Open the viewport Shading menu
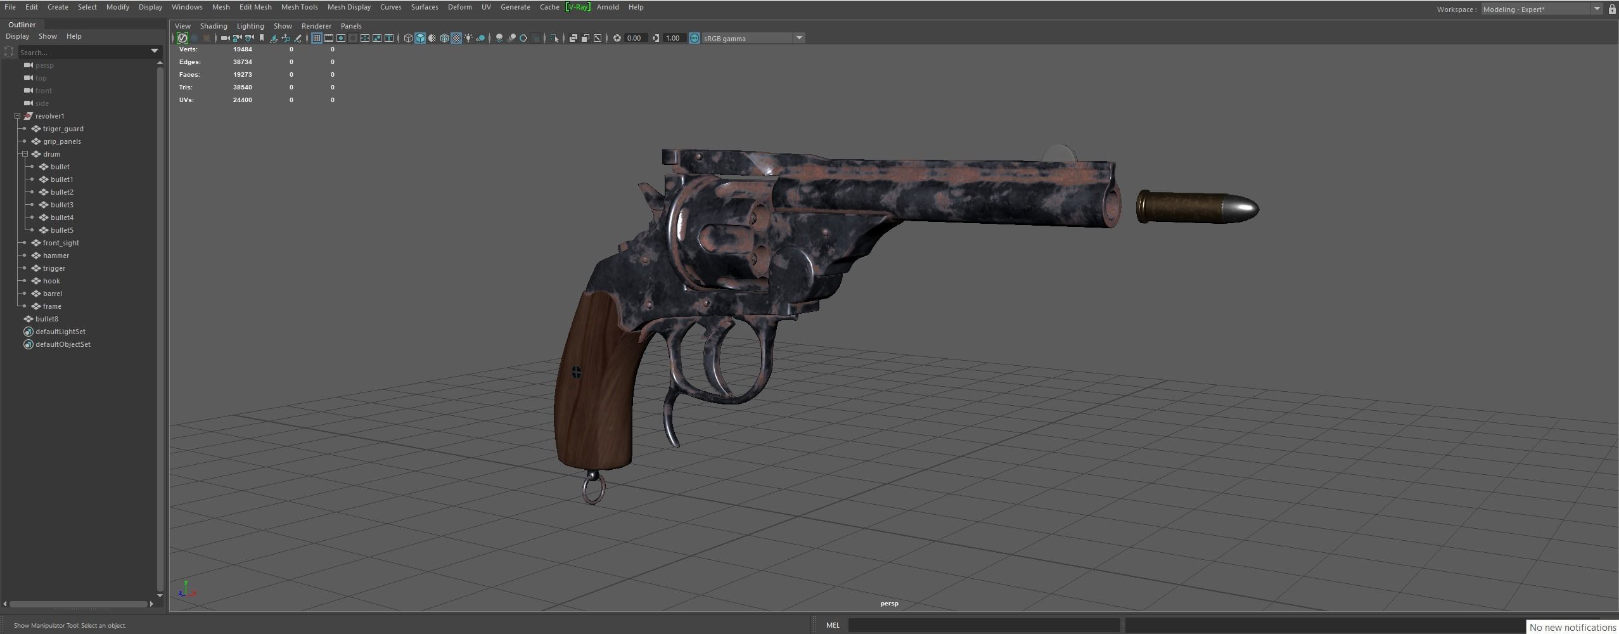 pos(214,26)
